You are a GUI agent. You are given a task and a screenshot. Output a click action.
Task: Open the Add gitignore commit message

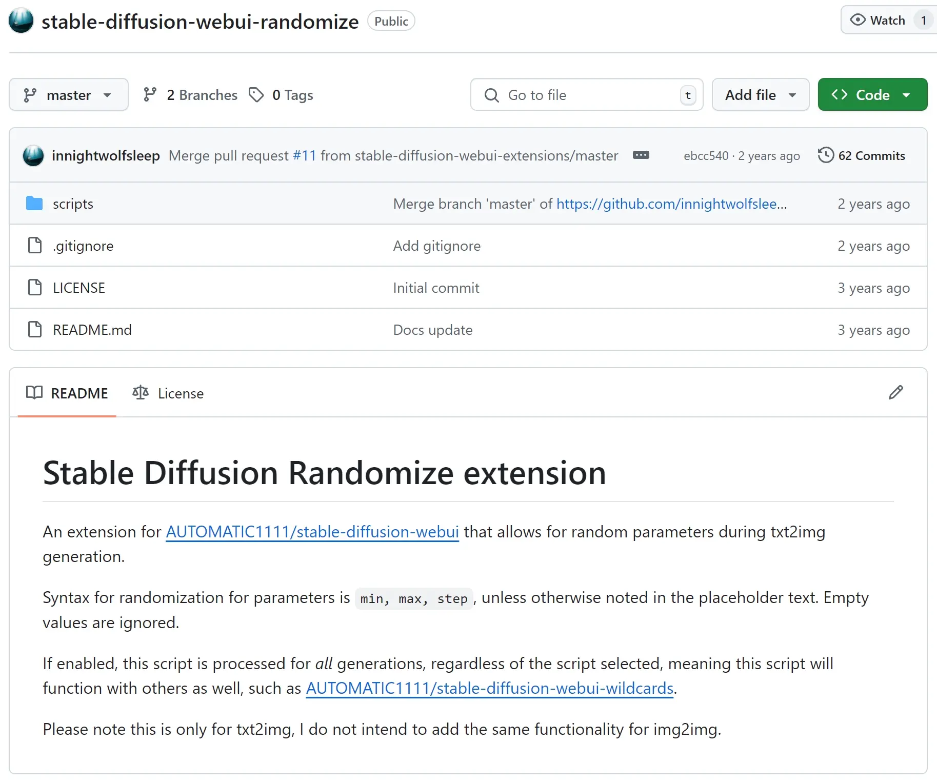pos(437,246)
